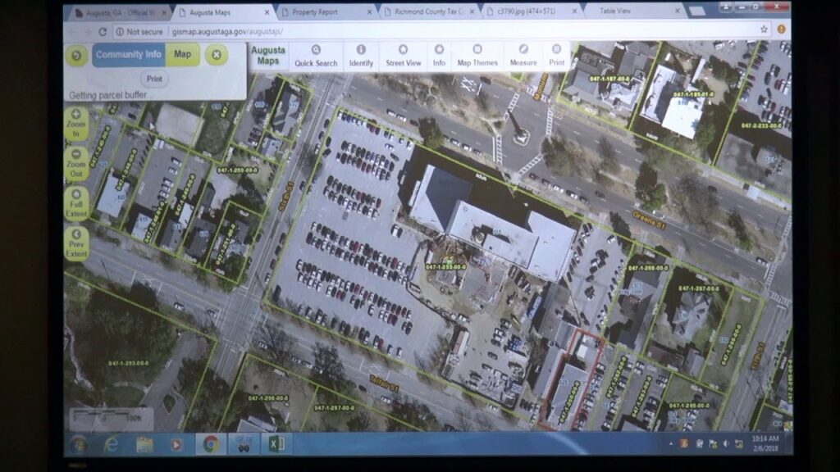Zoom Out on the map
The height and width of the screenshot is (472, 840).
click(76, 163)
